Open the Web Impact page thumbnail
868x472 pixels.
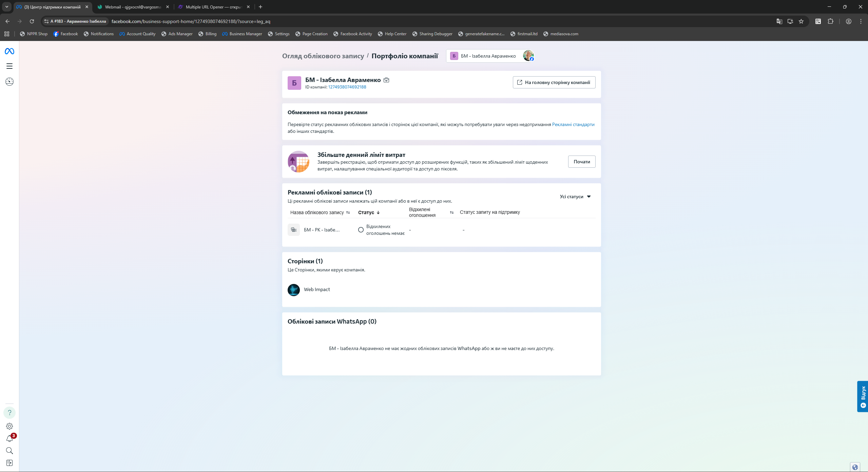(x=294, y=290)
